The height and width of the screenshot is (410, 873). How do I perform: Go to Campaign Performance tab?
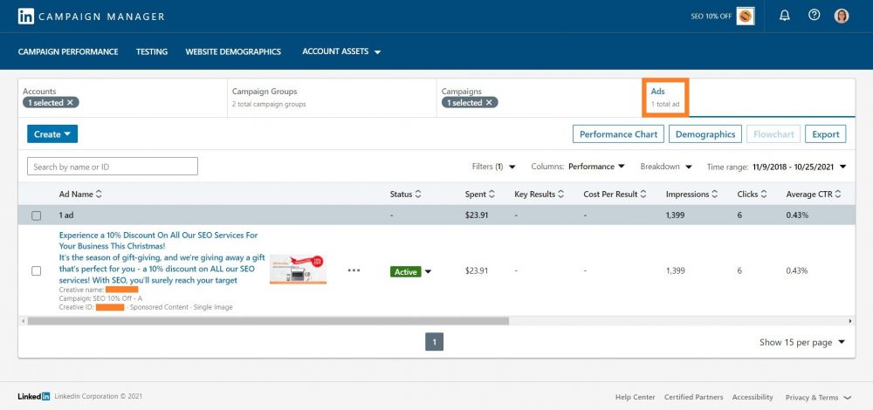point(68,51)
